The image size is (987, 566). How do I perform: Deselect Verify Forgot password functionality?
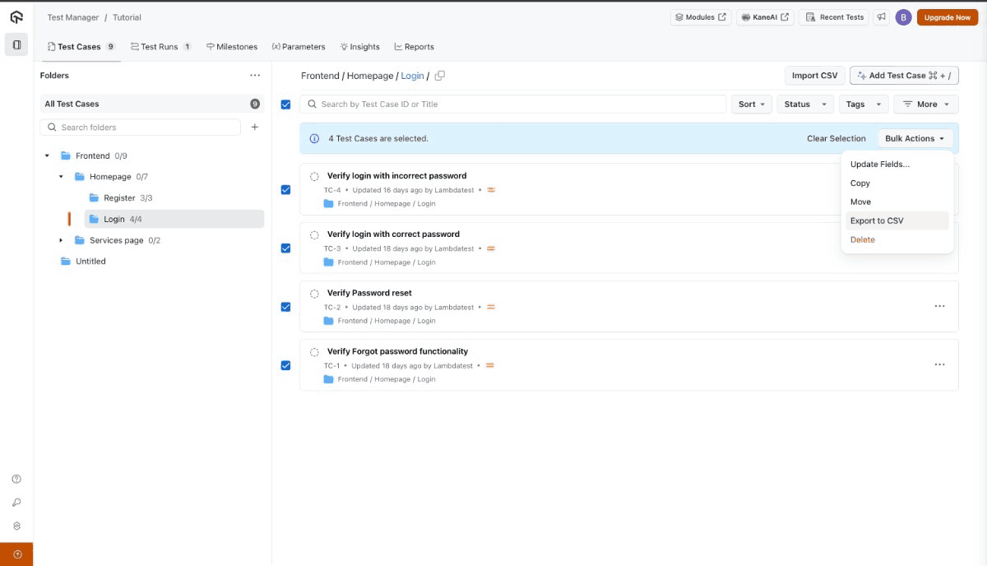[285, 364]
